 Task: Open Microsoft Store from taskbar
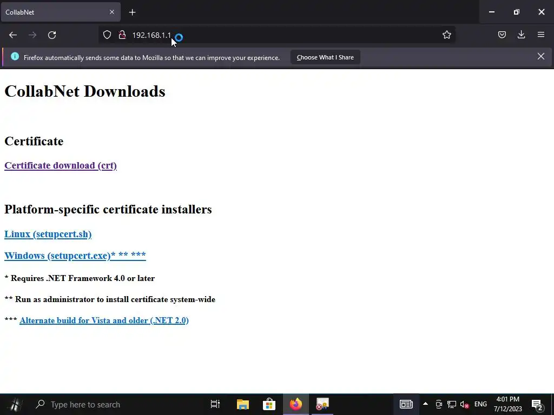[x=269, y=404]
